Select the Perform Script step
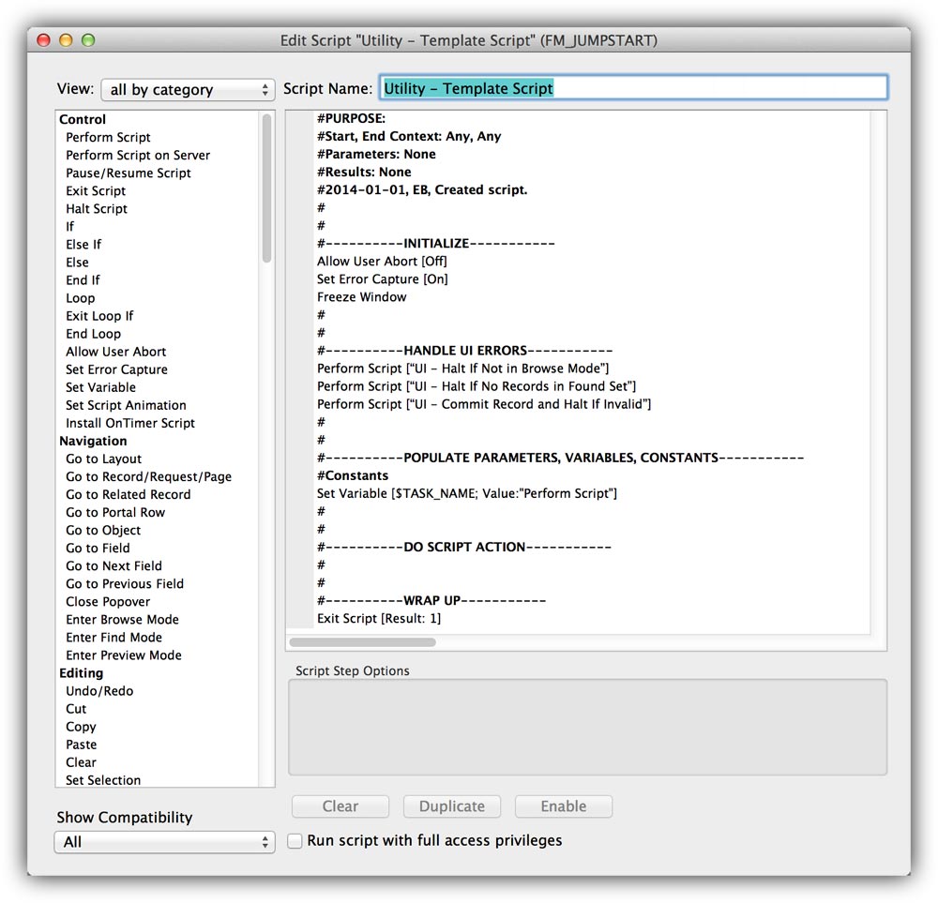 [x=107, y=137]
